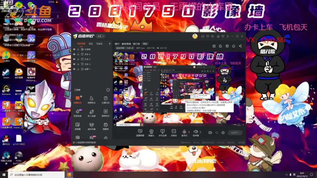This screenshot has height=178, width=317.
Task: Click the pencil icon beside room category
Action: pos(132,48)
